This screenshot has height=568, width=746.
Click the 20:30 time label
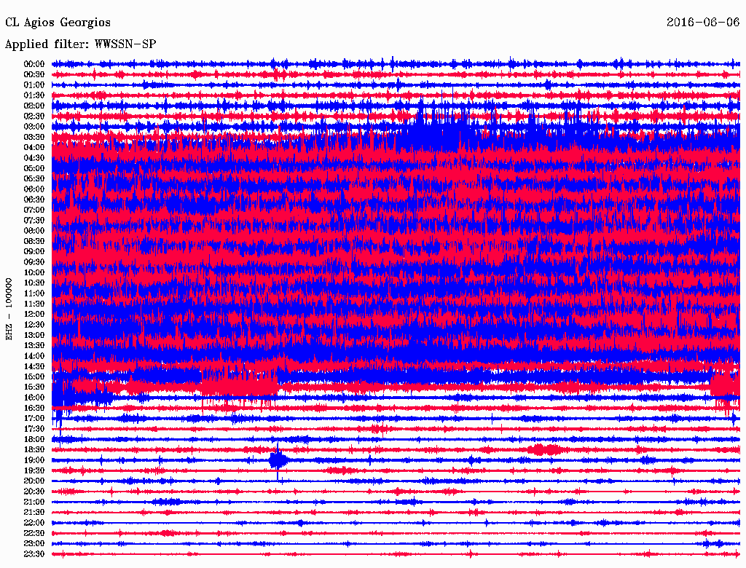(x=34, y=492)
